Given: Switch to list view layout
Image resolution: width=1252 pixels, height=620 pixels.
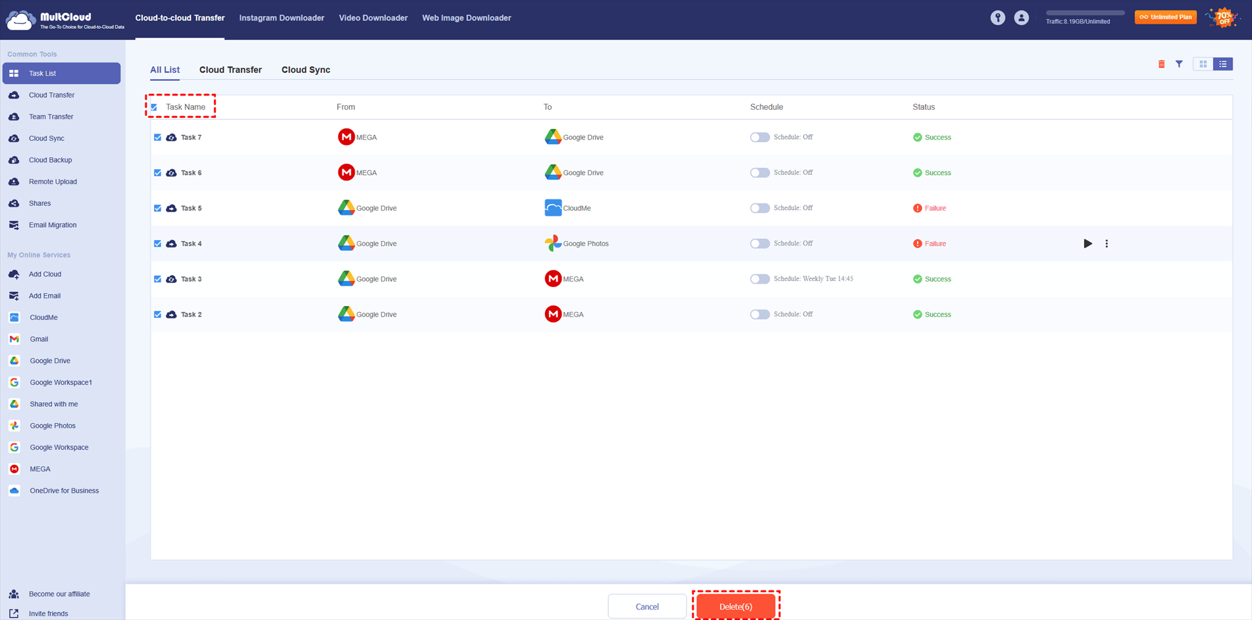Looking at the screenshot, I should 1222,64.
